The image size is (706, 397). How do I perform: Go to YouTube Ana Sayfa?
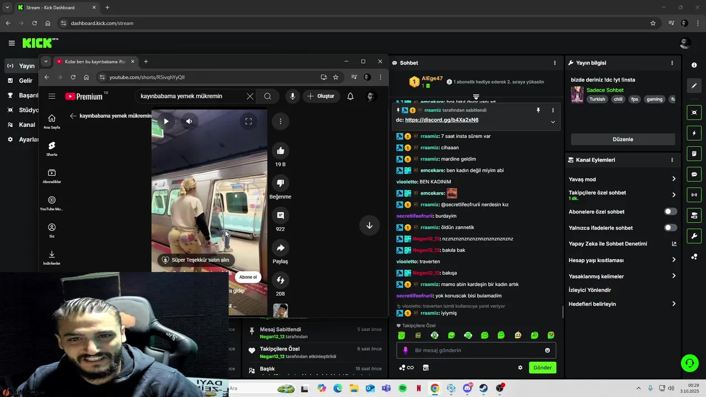pyautogui.click(x=52, y=122)
